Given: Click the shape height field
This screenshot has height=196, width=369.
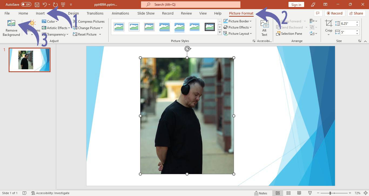Looking at the screenshot, I should click(348, 23).
